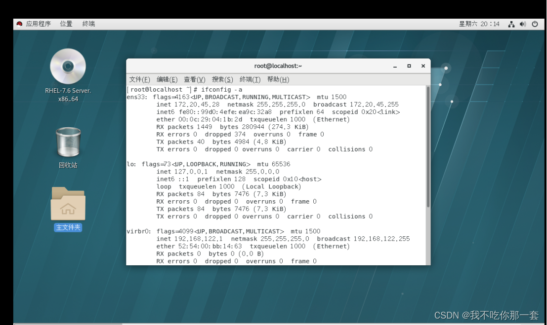Image resolution: width=547 pixels, height=325 pixels.
Task: Click the IP address 192.168.122.1
Action: pos(199,239)
